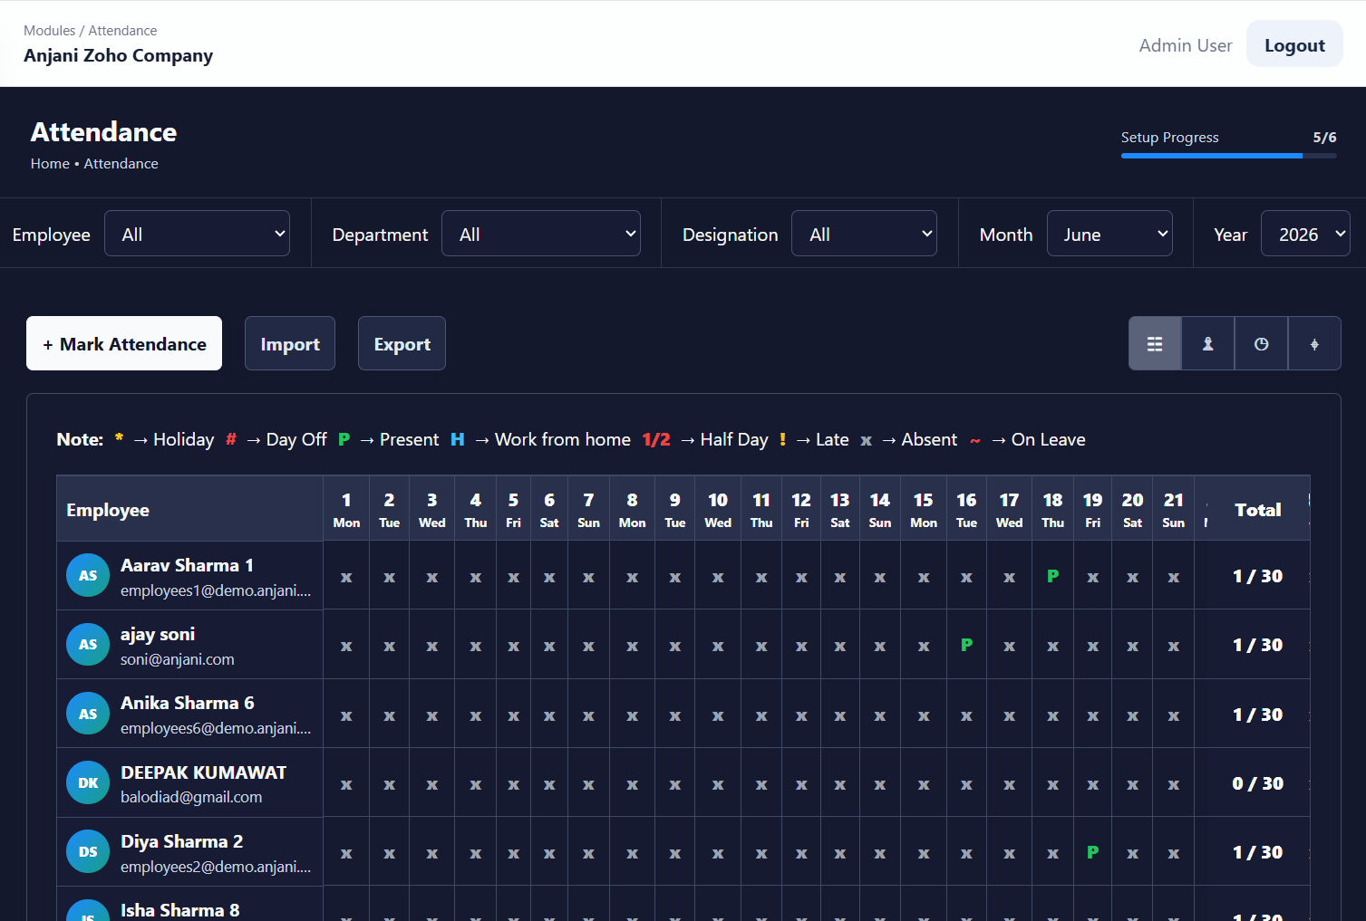
Task: Open the Month dropdown showing June
Action: 1109,234
